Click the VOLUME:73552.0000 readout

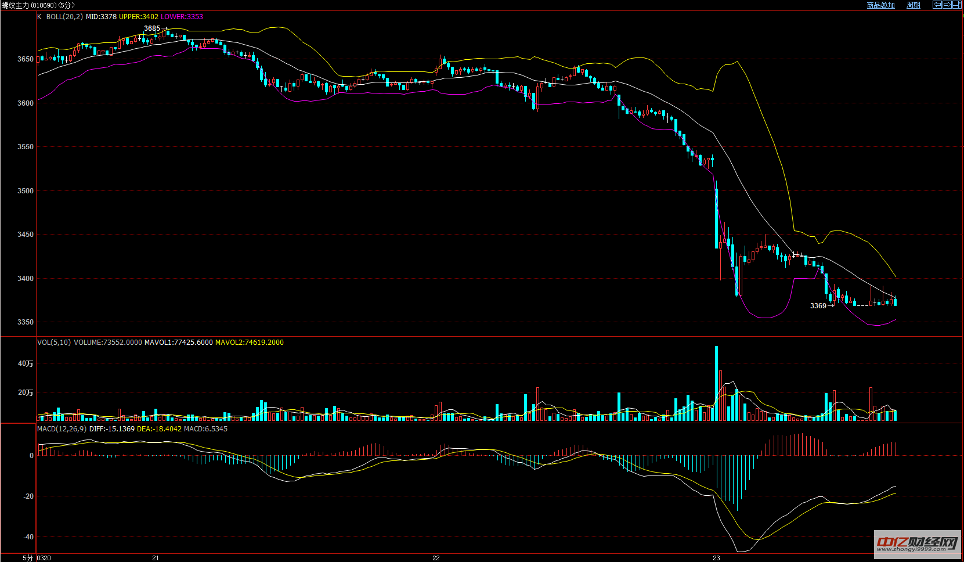(x=107, y=343)
